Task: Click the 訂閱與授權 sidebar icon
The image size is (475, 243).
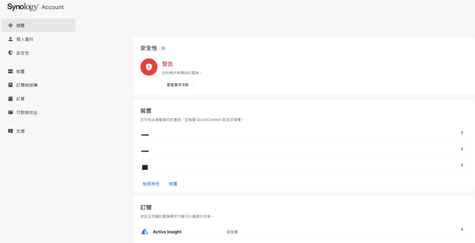Action: click(x=11, y=85)
